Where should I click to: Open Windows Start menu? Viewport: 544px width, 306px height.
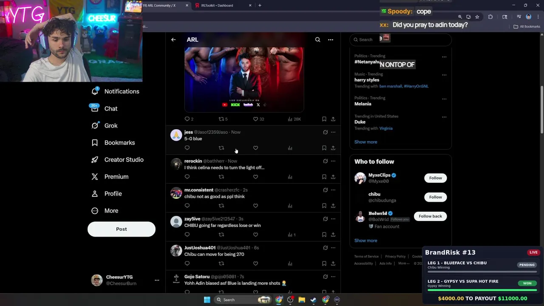click(207, 300)
